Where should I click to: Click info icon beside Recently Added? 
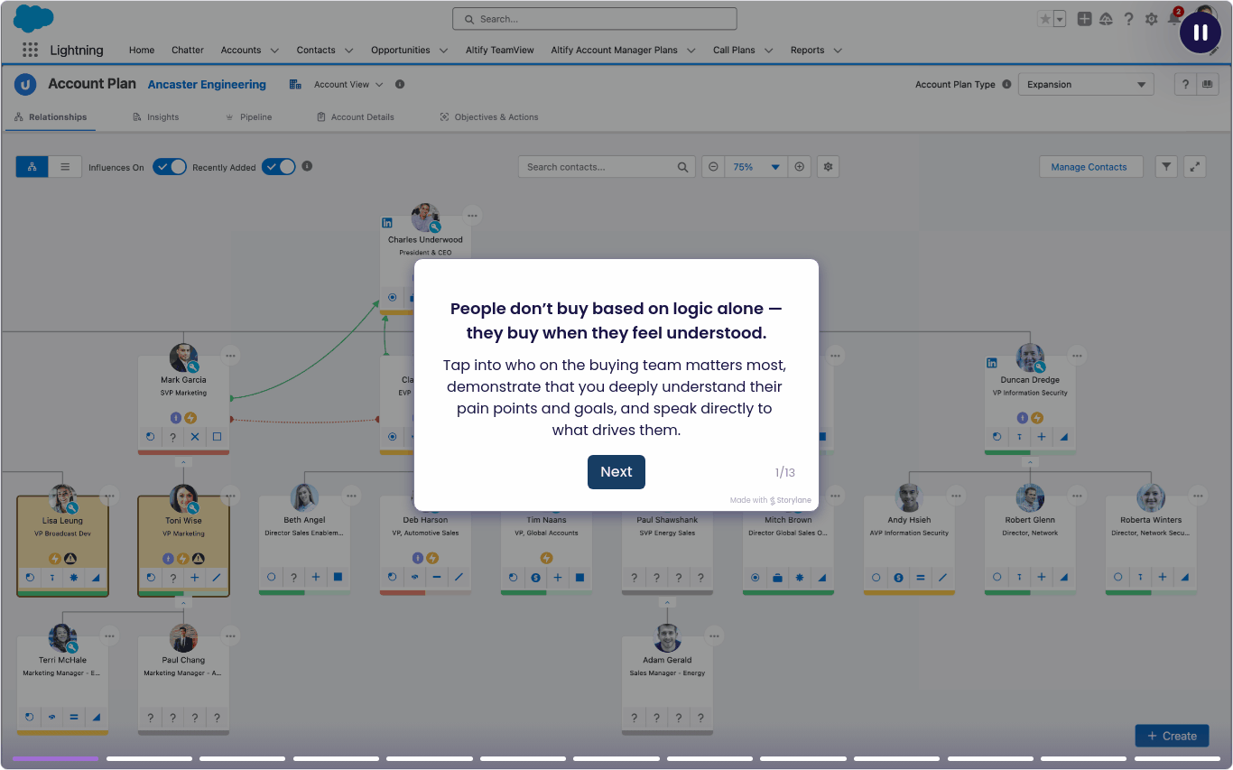307,166
